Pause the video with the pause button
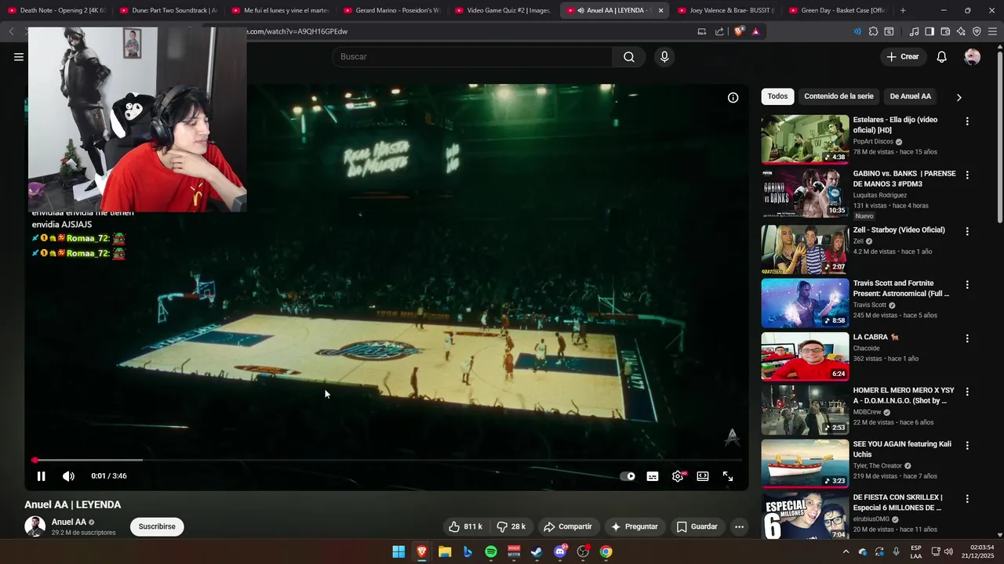 pos(41,476)
